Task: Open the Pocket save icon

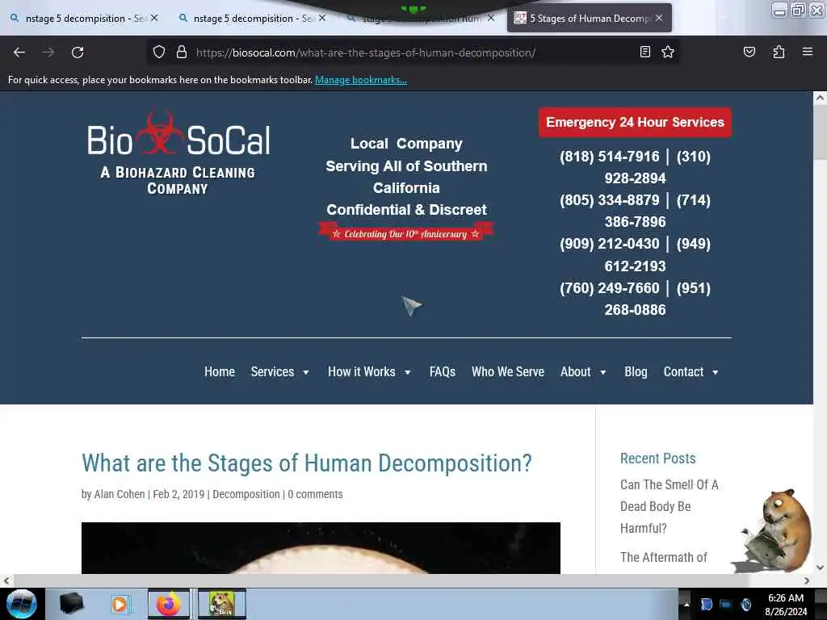Action: [749, 52]
